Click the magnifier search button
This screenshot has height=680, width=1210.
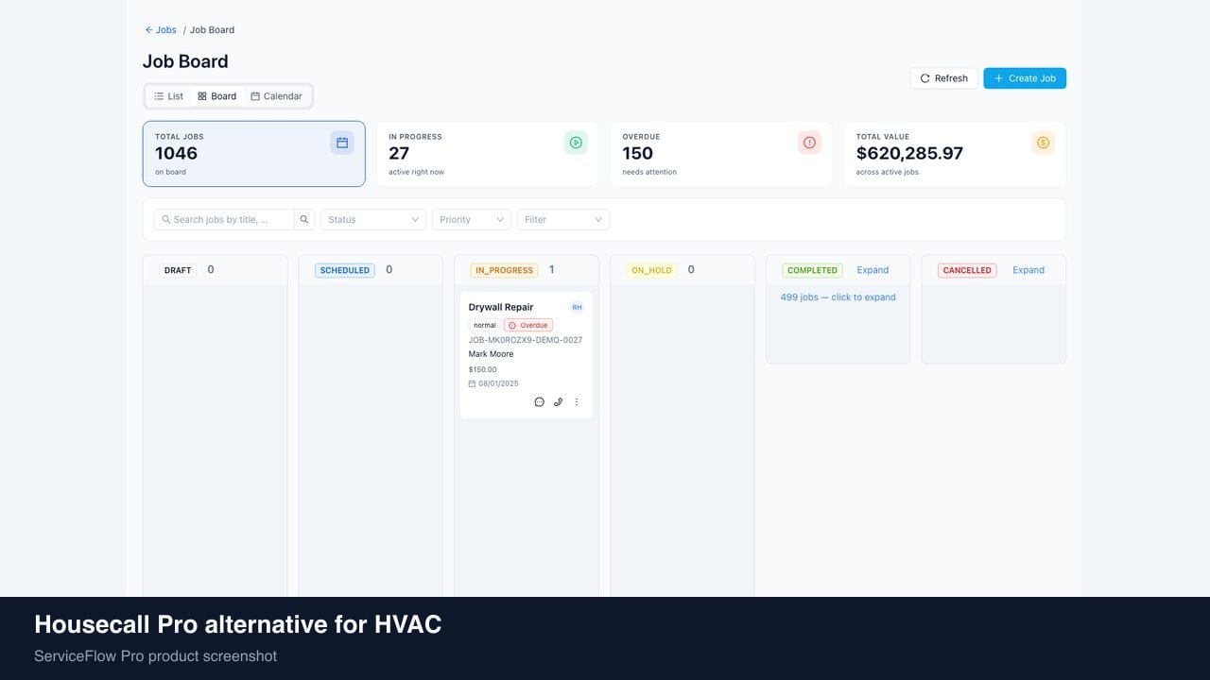(304, 220)
